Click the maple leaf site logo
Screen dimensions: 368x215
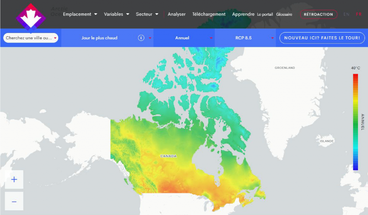click(31, 16)
